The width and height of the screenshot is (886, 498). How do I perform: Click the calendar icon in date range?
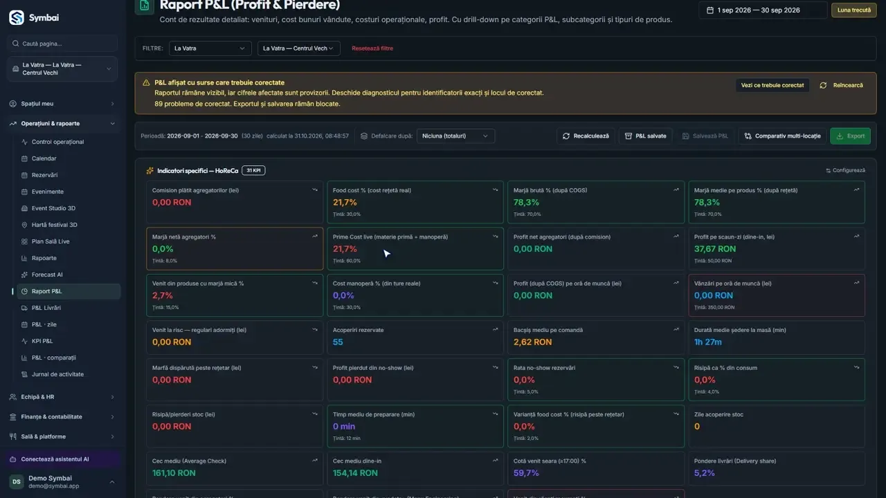(710, 10)
